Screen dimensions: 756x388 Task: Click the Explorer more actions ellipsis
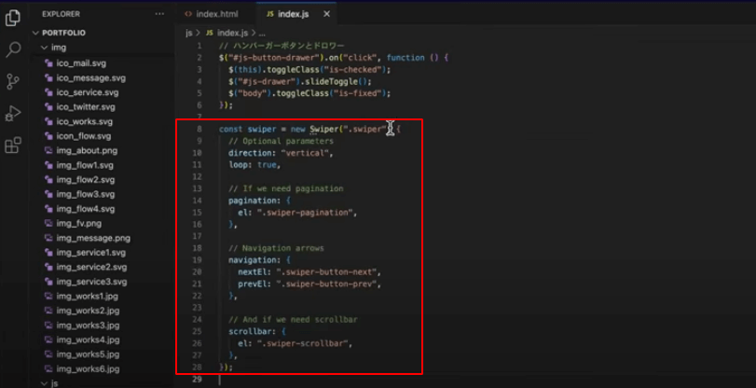[159, 14]
